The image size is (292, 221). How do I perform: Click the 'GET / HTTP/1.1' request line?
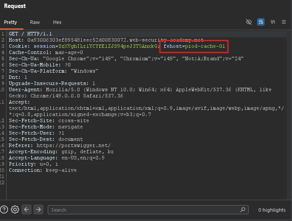click(x=30, y=34)
